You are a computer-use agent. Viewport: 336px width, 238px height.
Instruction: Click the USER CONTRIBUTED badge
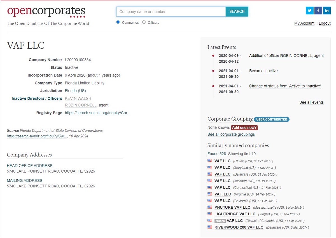[x=272, y=119]
